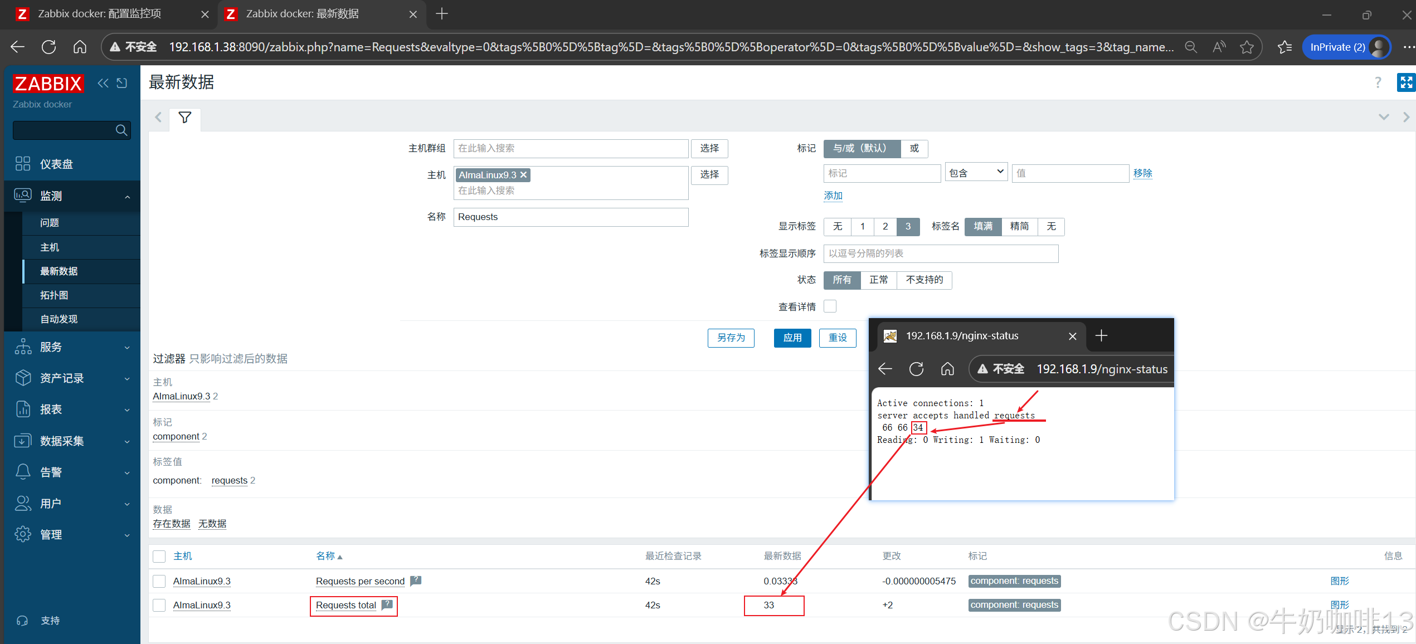
Task: Check the Requests total row checkbox
Action: (x=159, y=605)
